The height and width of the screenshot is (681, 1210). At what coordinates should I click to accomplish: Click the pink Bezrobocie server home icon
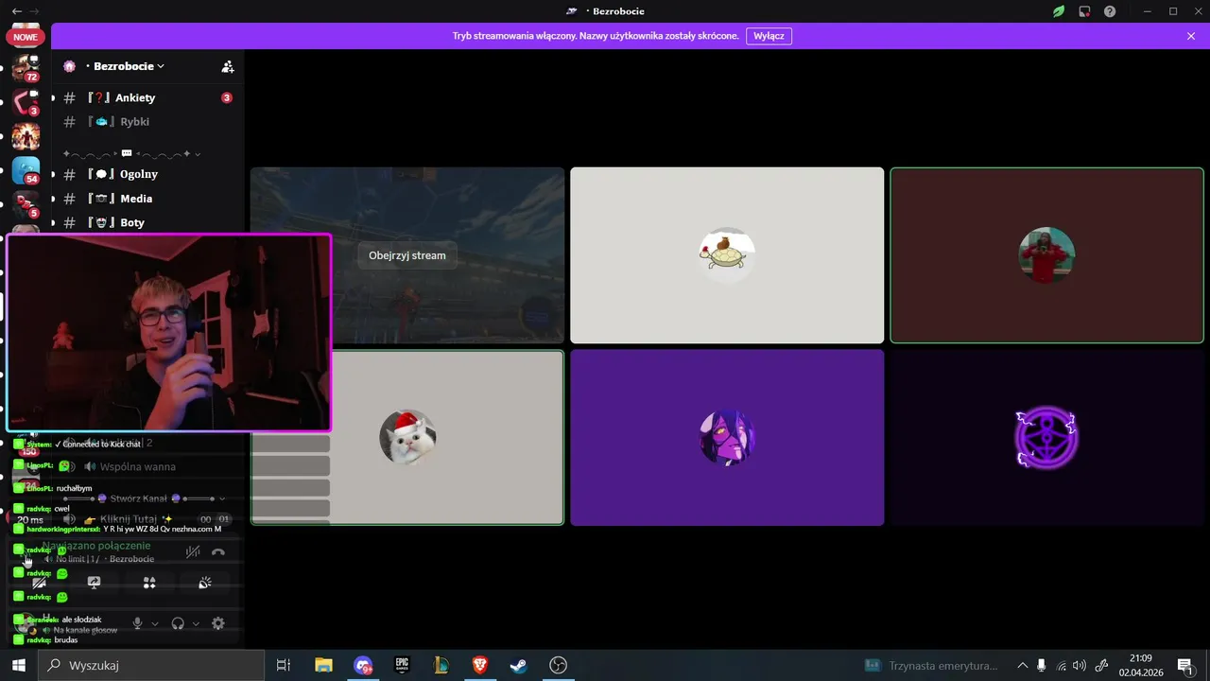point(69,66)
